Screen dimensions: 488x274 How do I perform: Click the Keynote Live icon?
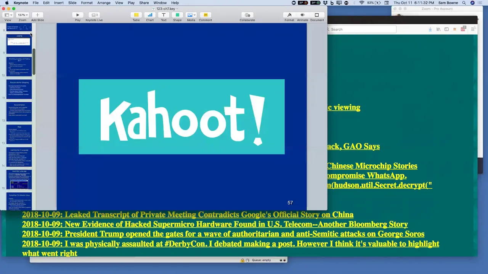[94, 15]
